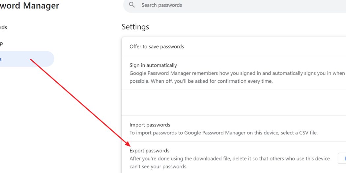Viewport: 346px width, 173px height.
Task: Go to the Passwords sidebar item
Action: coord(3,27)
